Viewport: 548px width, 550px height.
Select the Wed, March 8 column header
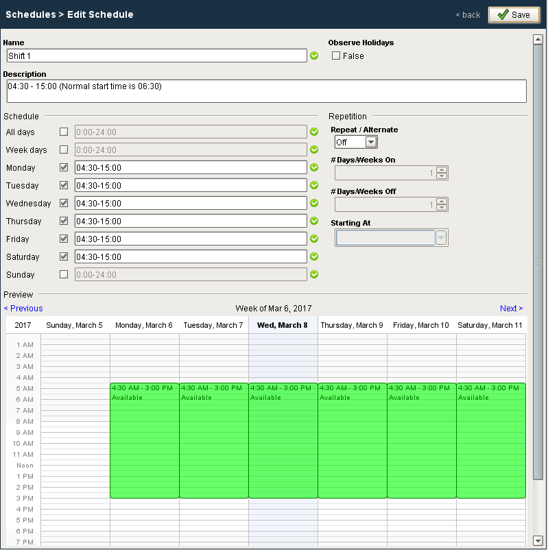[283, 325]
